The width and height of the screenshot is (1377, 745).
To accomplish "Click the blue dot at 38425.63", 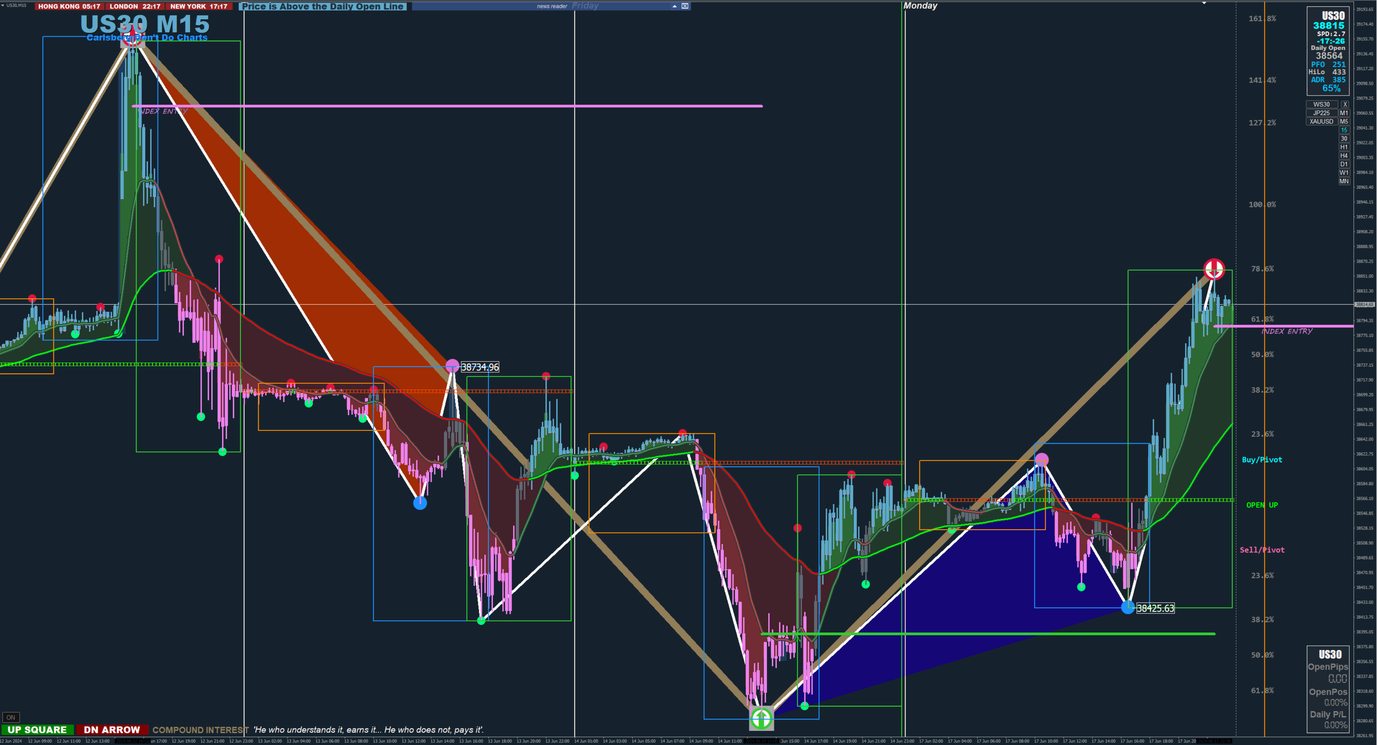I will coord(1128,607).
